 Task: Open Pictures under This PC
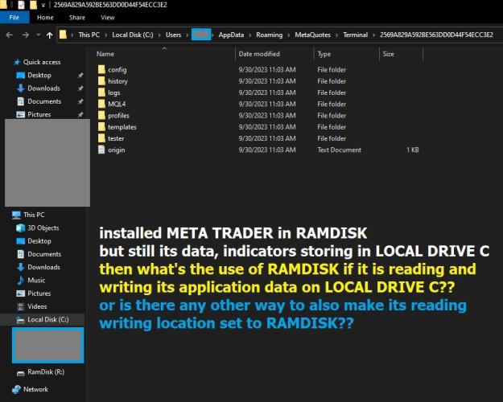coord(39,293)
